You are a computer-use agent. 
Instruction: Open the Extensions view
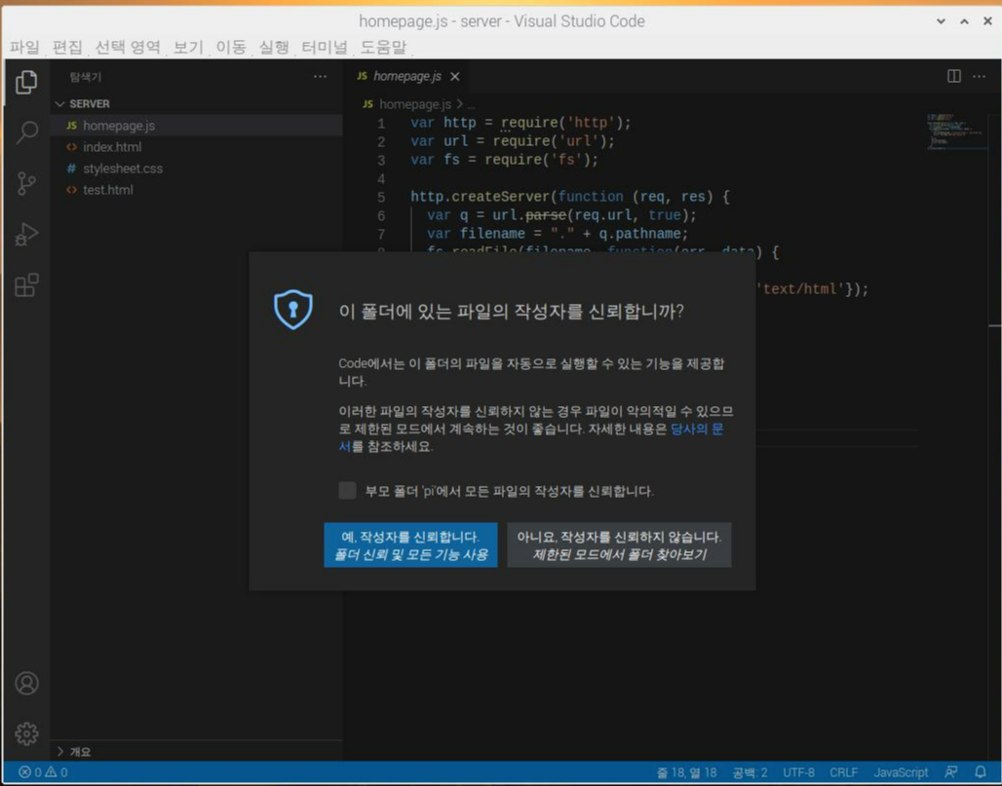tap(26, 284)
